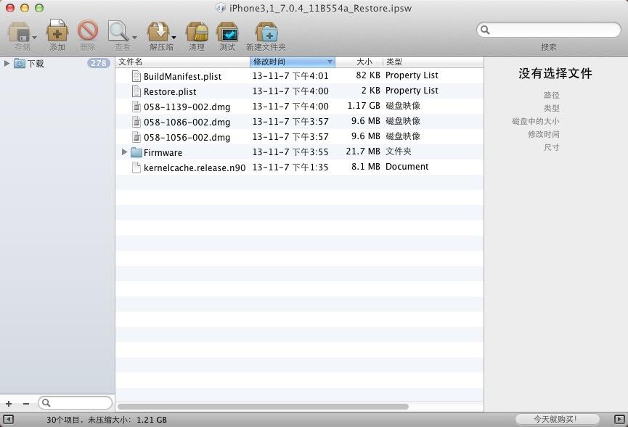Click the 058-1086-002.dmg disk image icon
The width and height of the screenshot is (628, 427).
pos(136,122)
